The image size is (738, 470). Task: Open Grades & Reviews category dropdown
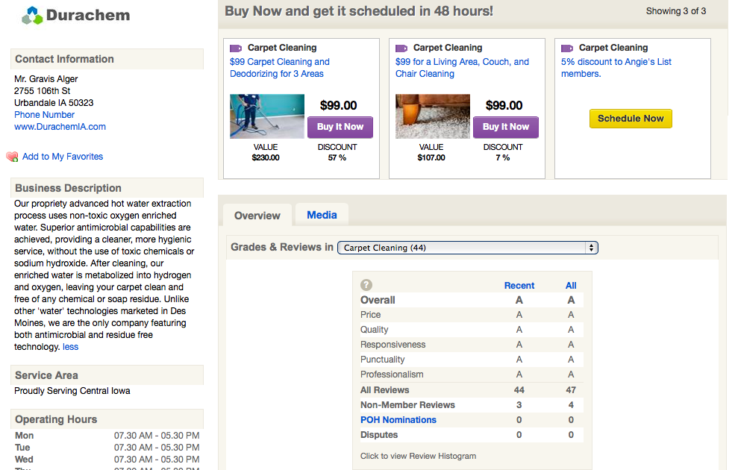pos(468,248)
